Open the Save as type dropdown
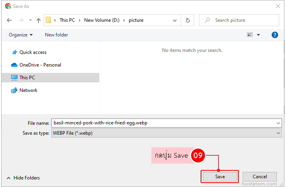Screen dimensions: 286x187 [x=278, y=134]
